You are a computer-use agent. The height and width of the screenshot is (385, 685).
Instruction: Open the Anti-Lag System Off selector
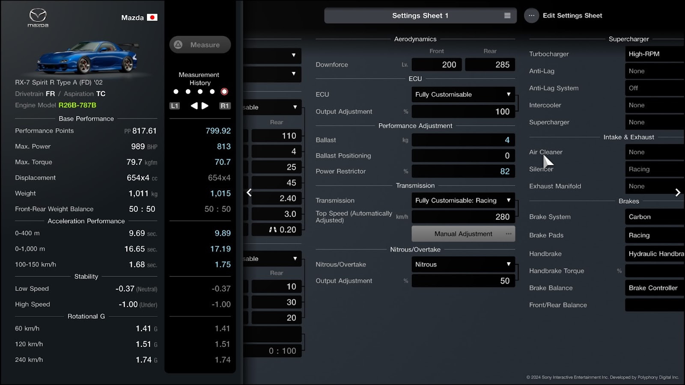tap(655, 88)
